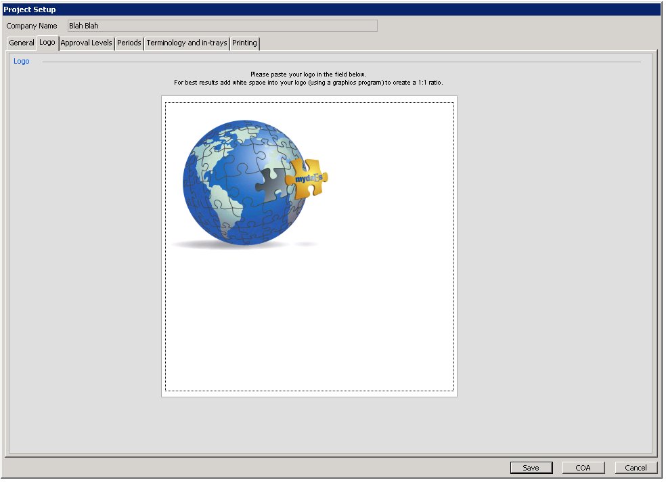Click the Company Name field
Screen dimensions: 666x482
[x=223, y=26]
